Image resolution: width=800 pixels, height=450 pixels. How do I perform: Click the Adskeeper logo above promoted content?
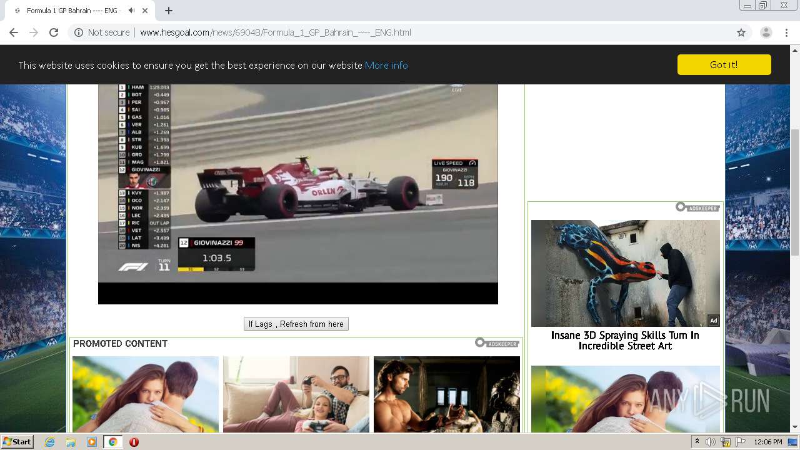click(497, 342)
